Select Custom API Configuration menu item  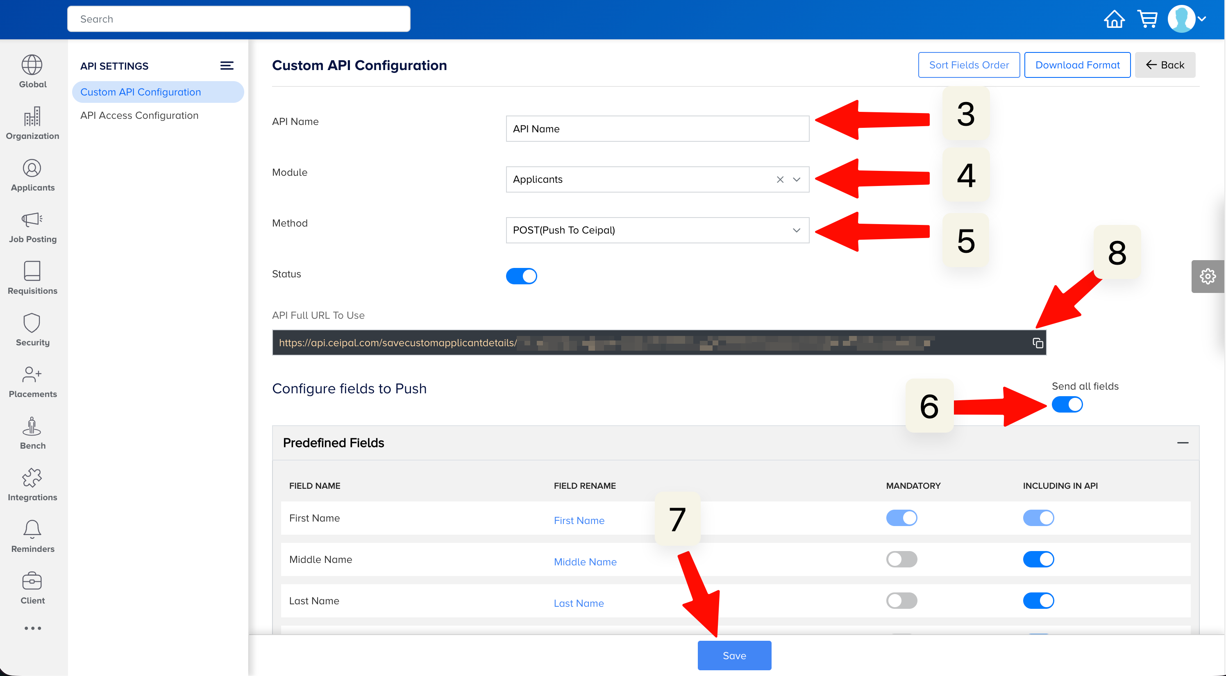point(141,92)
